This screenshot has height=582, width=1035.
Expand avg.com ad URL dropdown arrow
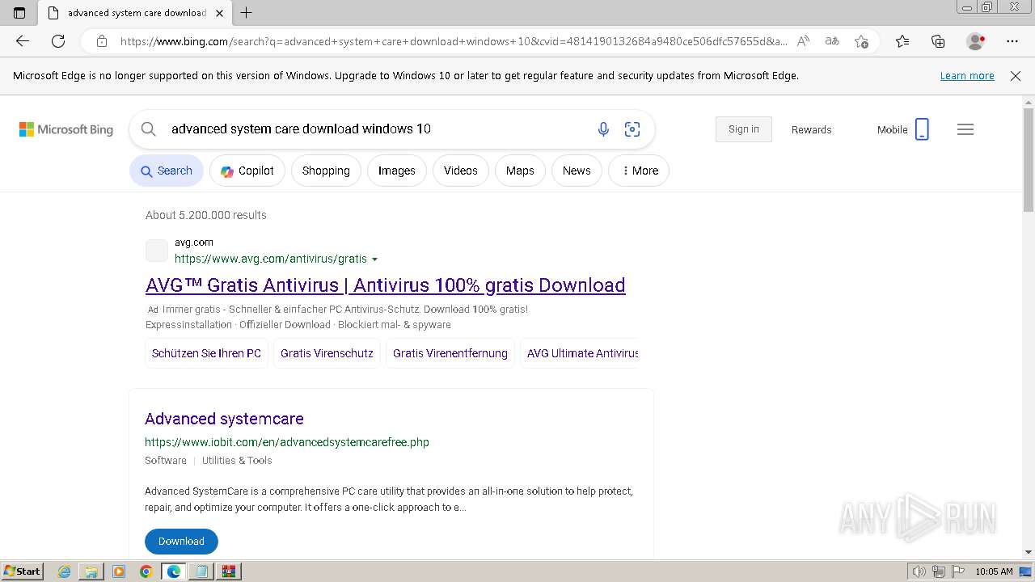[x=374, y=259]
